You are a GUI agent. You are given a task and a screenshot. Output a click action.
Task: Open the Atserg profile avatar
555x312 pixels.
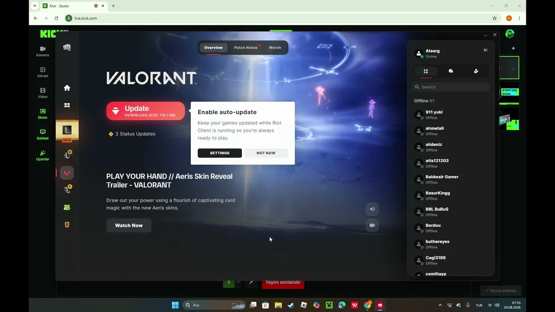tap(419, 53)
